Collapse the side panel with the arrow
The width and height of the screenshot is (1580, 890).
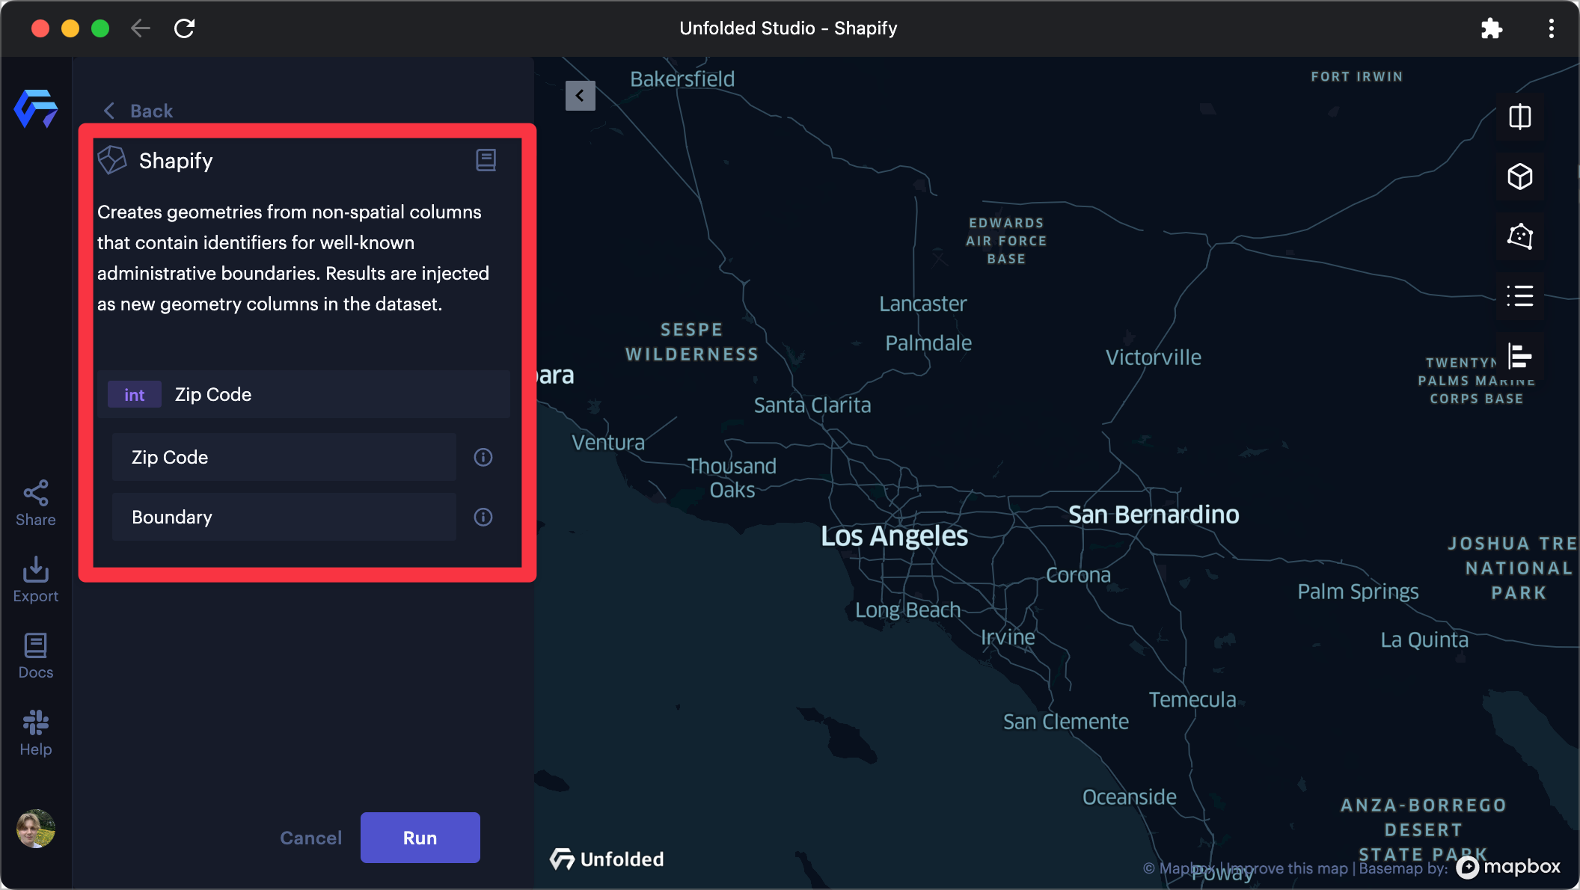580,96
